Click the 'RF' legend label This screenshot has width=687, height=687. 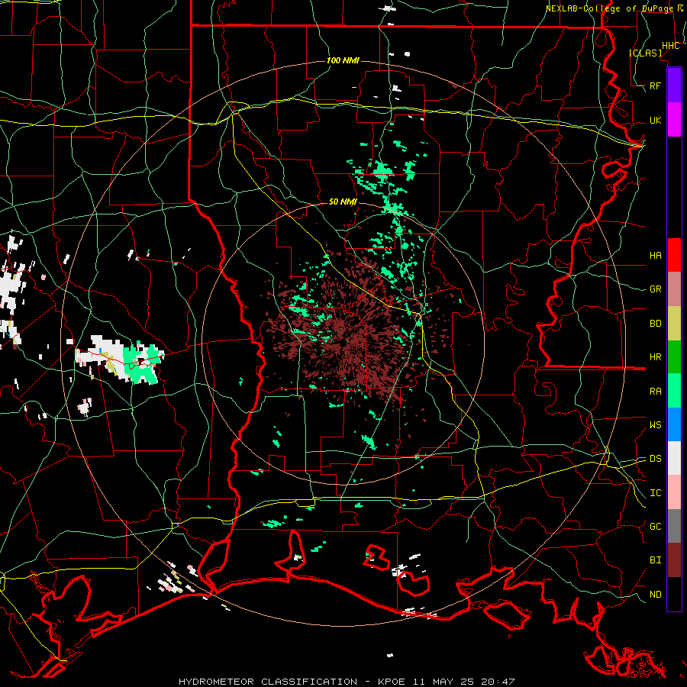click(x=656, y=85)
